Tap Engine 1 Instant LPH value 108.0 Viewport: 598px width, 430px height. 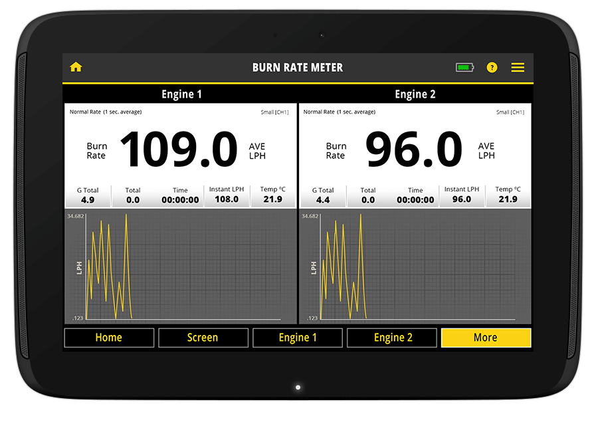(227, 199)
